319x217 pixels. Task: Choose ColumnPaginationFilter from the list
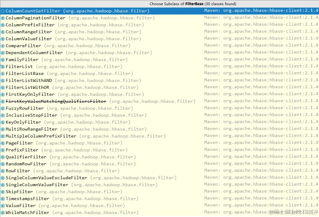(36, 18)
